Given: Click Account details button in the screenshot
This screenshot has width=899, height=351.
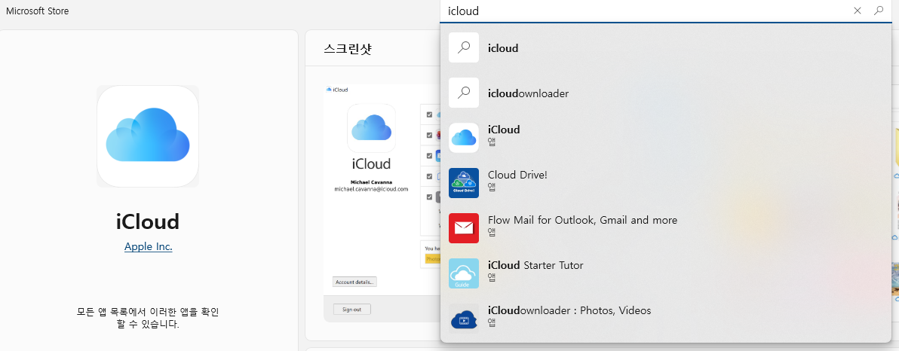Looking at the screenshot, I should (355, 282).
